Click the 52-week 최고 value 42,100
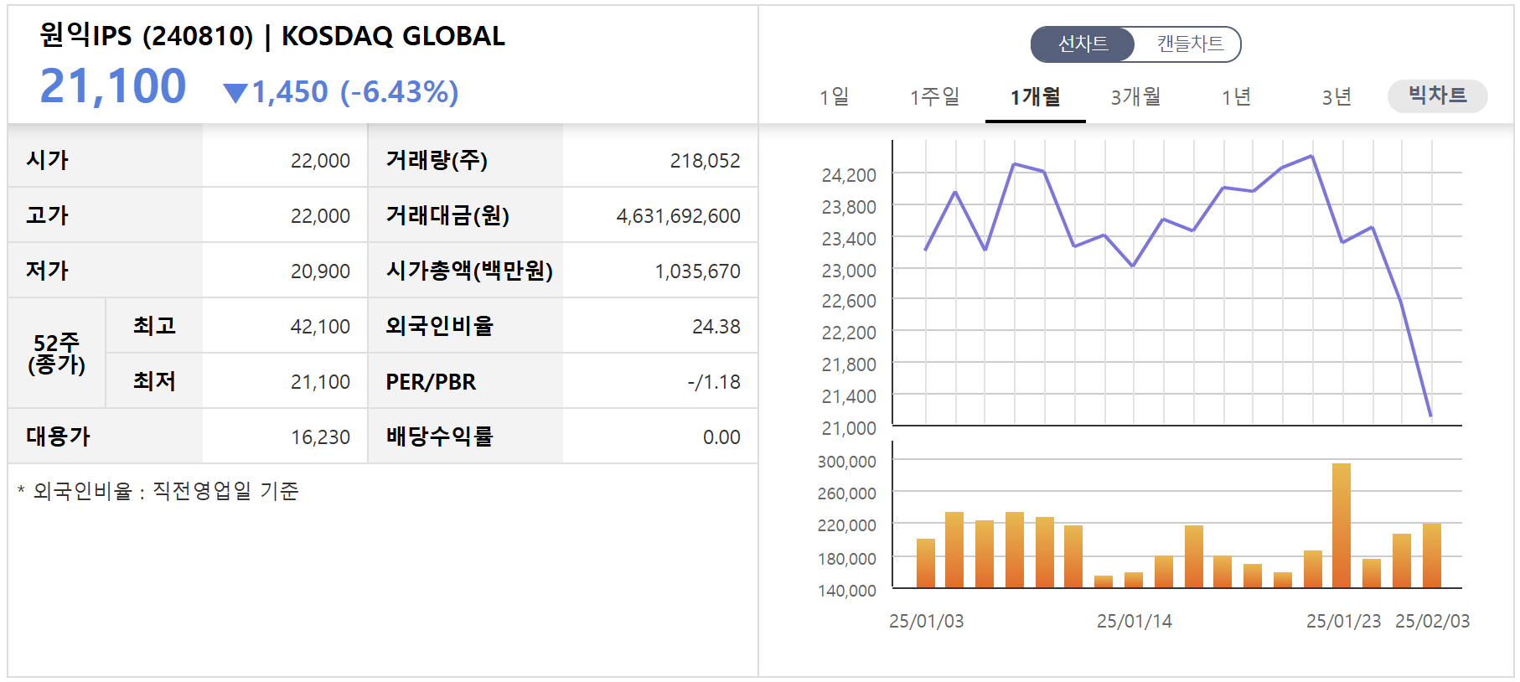 (320, 327)
